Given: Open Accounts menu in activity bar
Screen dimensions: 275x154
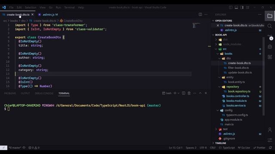Looking at the screenshot, I should tap(270, 130).
